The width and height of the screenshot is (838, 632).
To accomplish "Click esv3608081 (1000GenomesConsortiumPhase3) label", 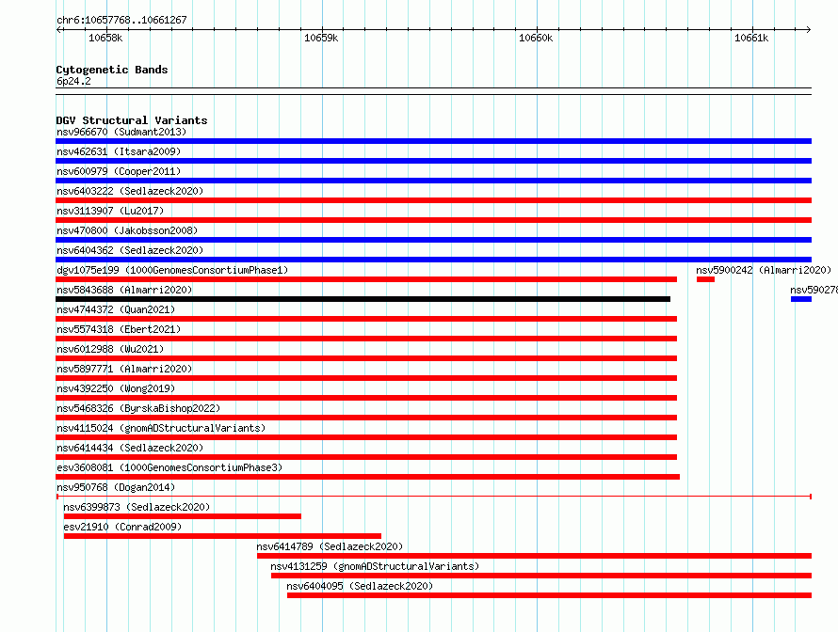I will [x=169, y=467].
